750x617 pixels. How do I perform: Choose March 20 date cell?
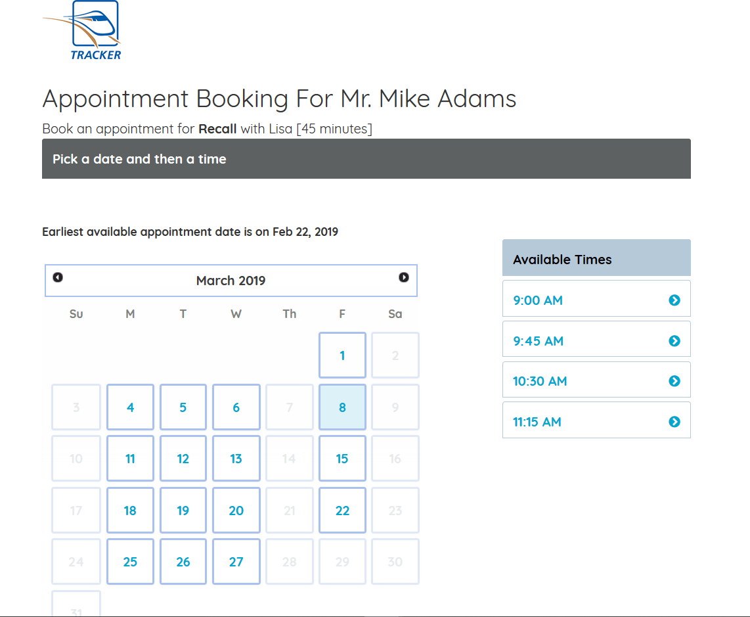[x=236, y=511]
